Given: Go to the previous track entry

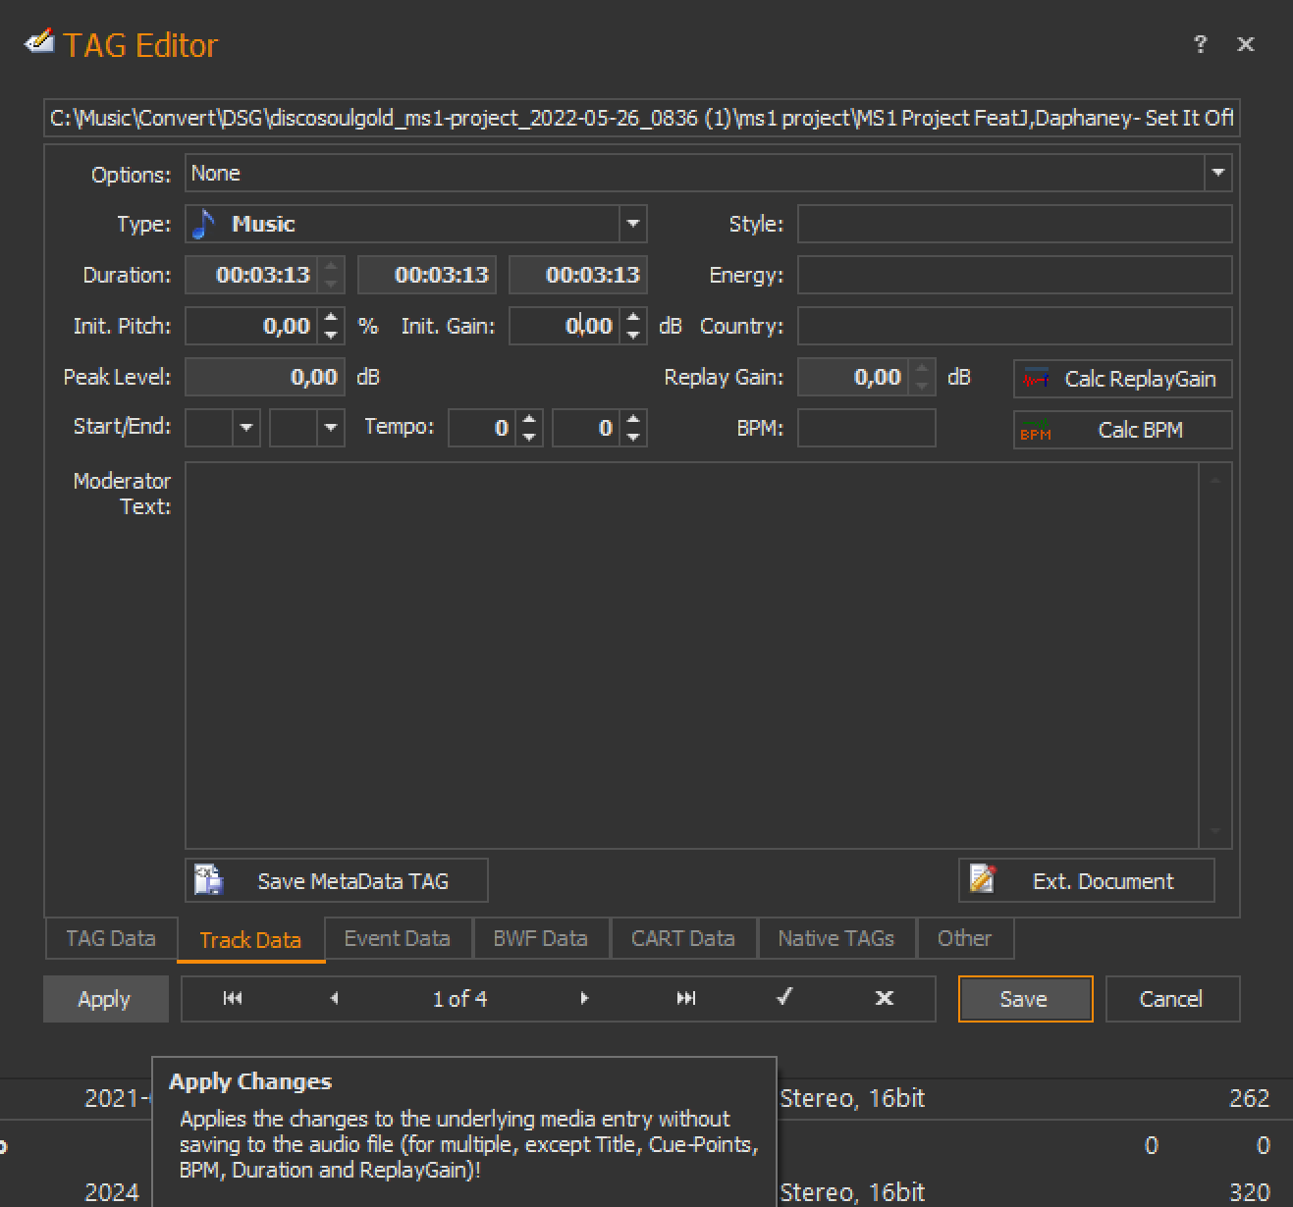Looking at the screenshot, I should click(x=334, y=998).
